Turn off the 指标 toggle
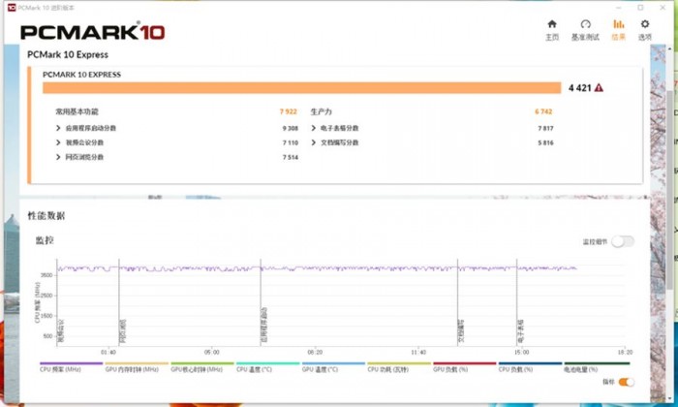 point(627,382)
